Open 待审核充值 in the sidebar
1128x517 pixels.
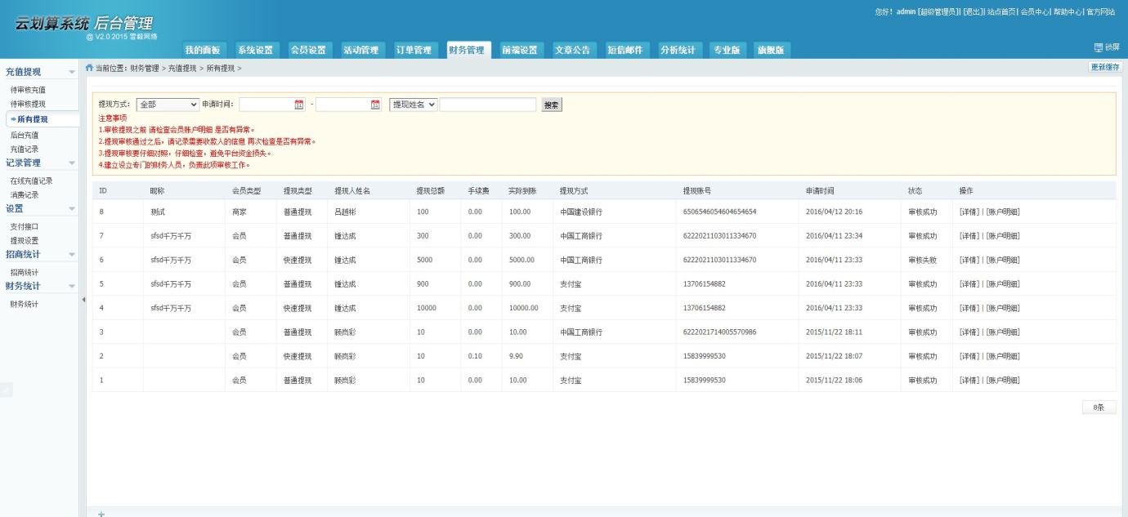(x=28, y=90)
